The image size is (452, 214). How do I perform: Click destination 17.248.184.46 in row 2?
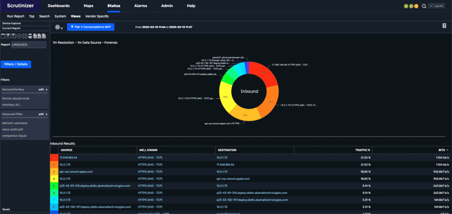point(226,165)
